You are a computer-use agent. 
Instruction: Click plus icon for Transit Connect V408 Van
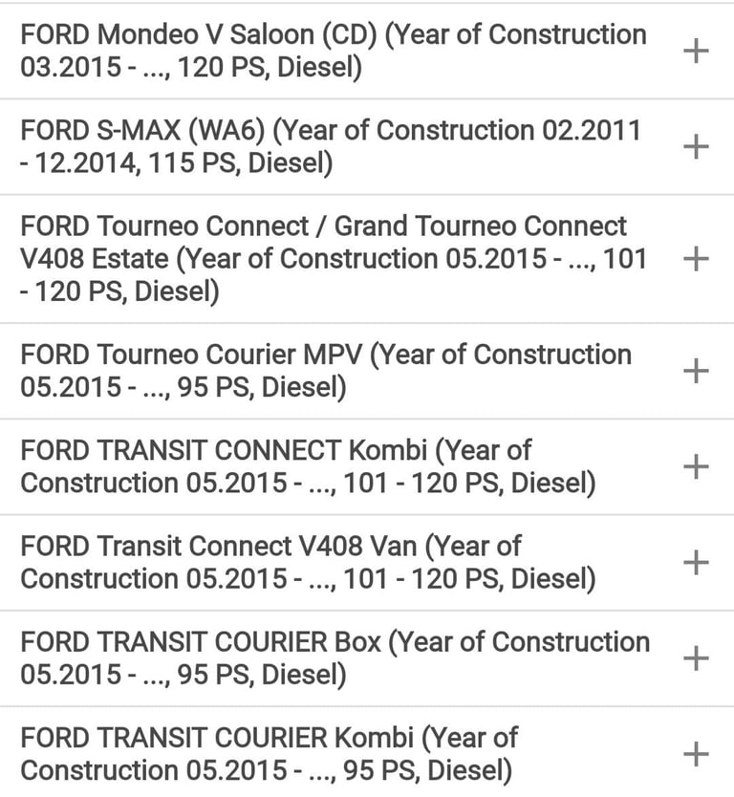(x=696, y=562)
